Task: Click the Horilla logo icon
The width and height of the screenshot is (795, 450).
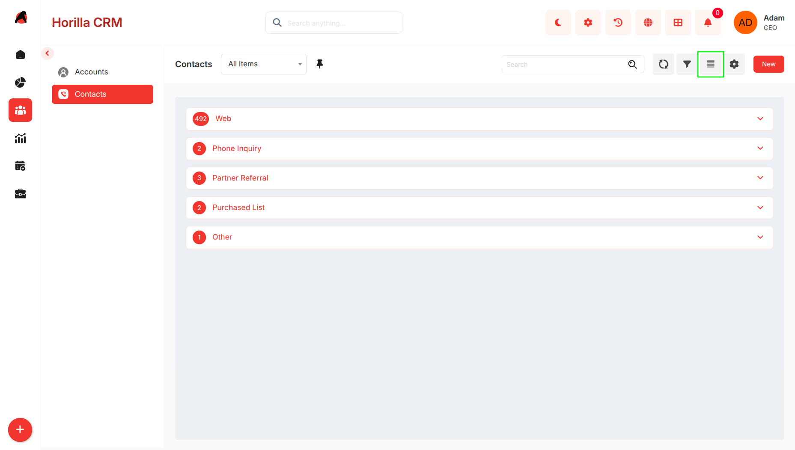Action: (x=21, y=18)
